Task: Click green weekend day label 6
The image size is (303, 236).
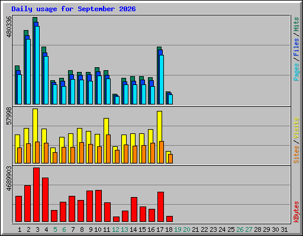Action: pos(64,230)
